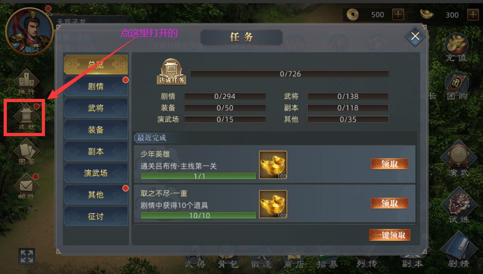
Task: Click the 充值 recharge gold icon
Action: pyautogui.click(x=456, y=48)
